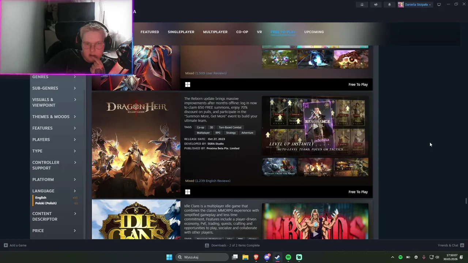Image resolution: width=468 pixels, height=263 pixels.
Task: Open the mint green app on taskbar
Action: tap(299, 257)
